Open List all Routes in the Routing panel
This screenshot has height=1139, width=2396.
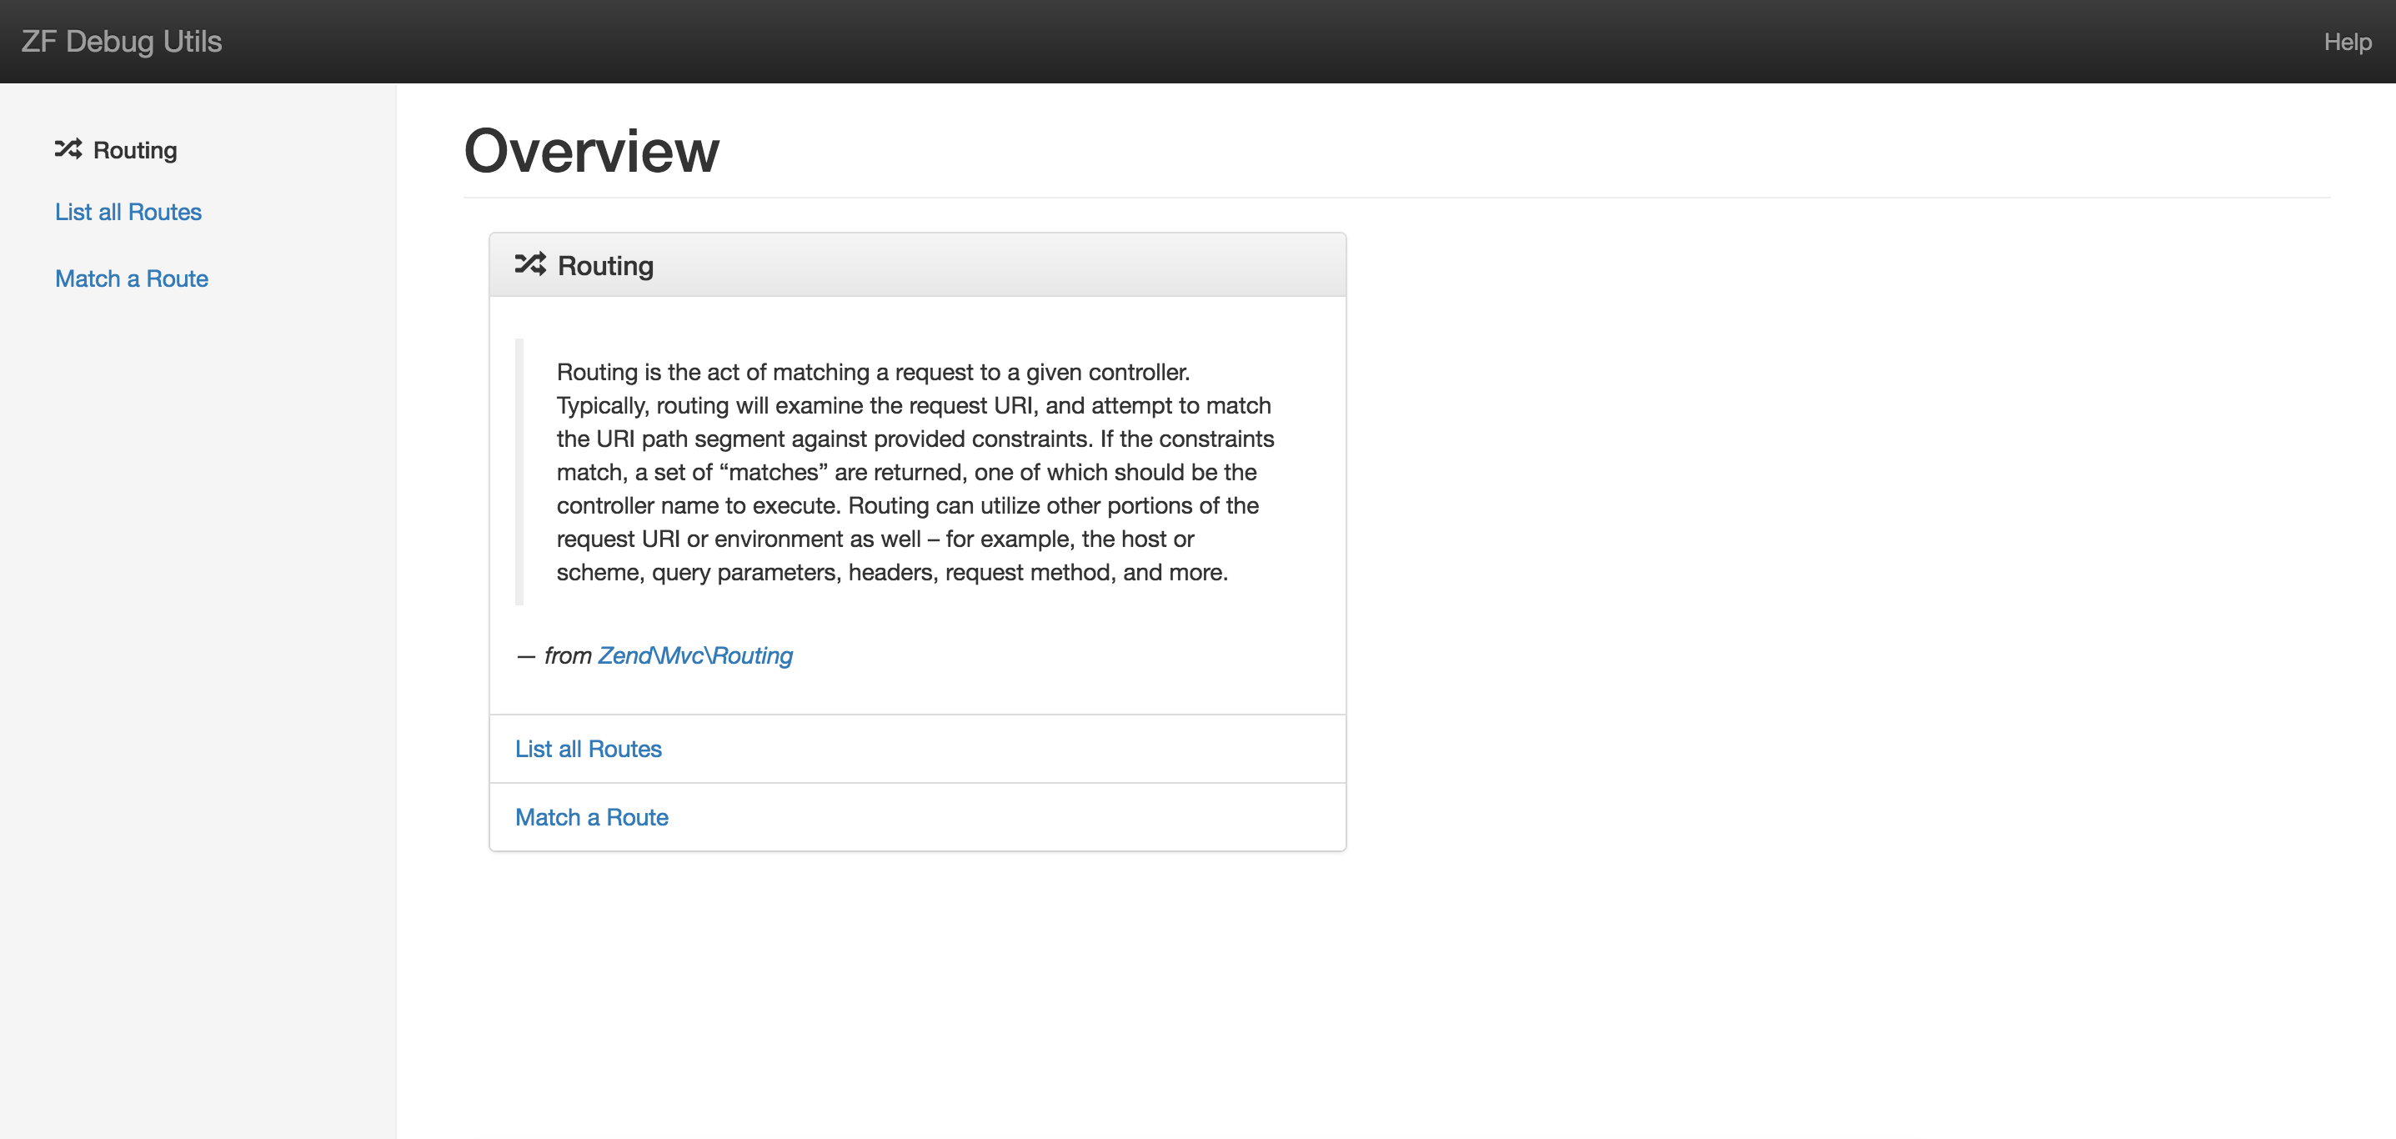[588, 749]
